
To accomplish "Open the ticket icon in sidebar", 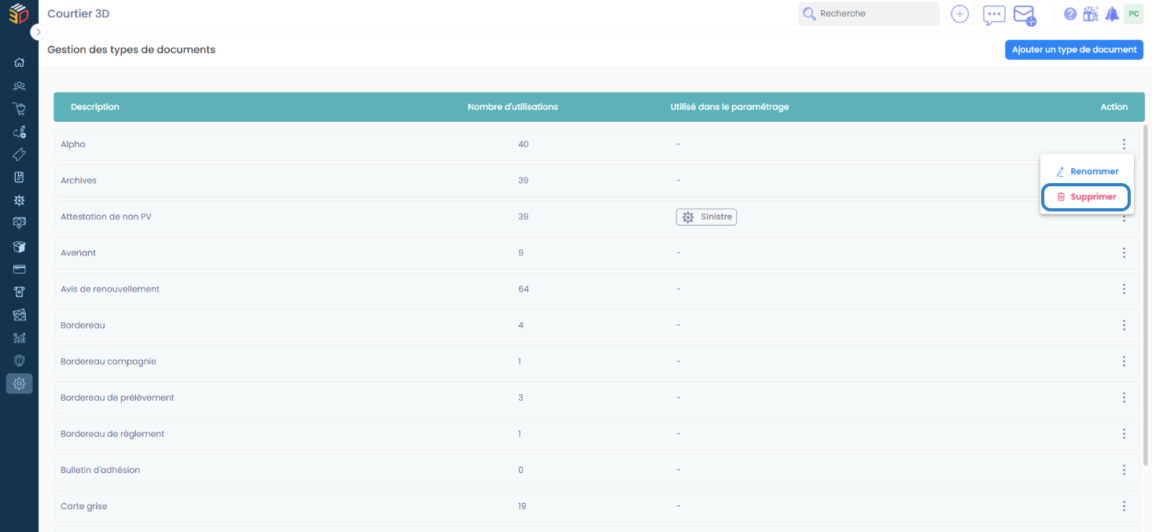I will point(20,154).
